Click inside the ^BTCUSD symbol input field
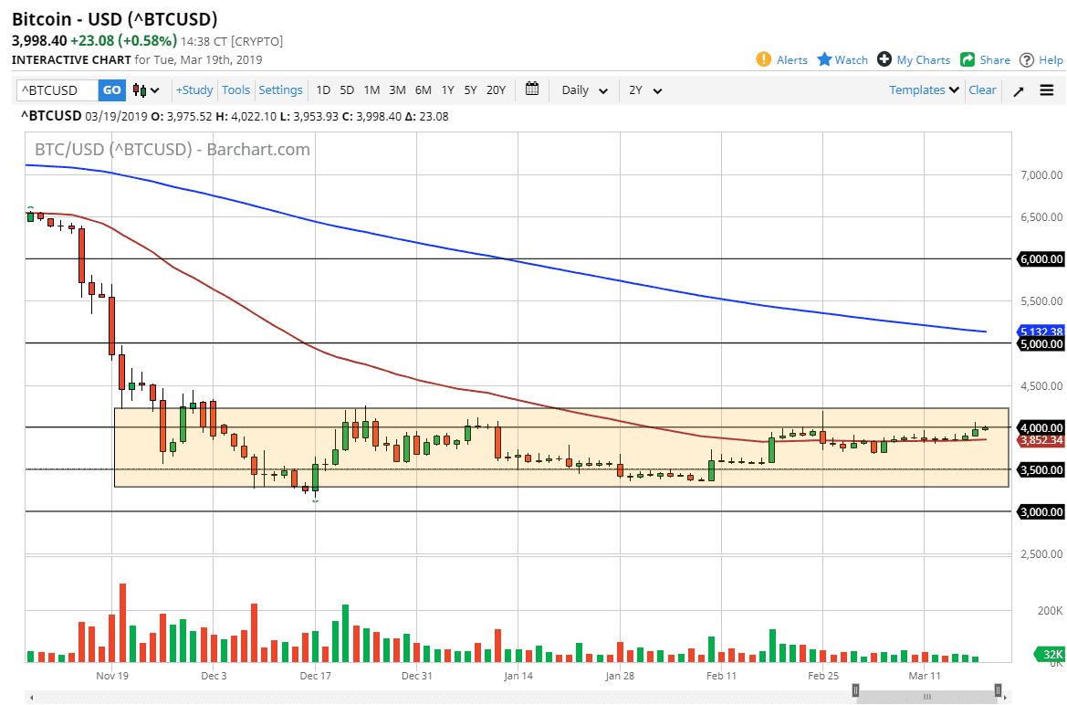Image resolution: width=1067 pixels, height=705 pixels. click(55, 89)
